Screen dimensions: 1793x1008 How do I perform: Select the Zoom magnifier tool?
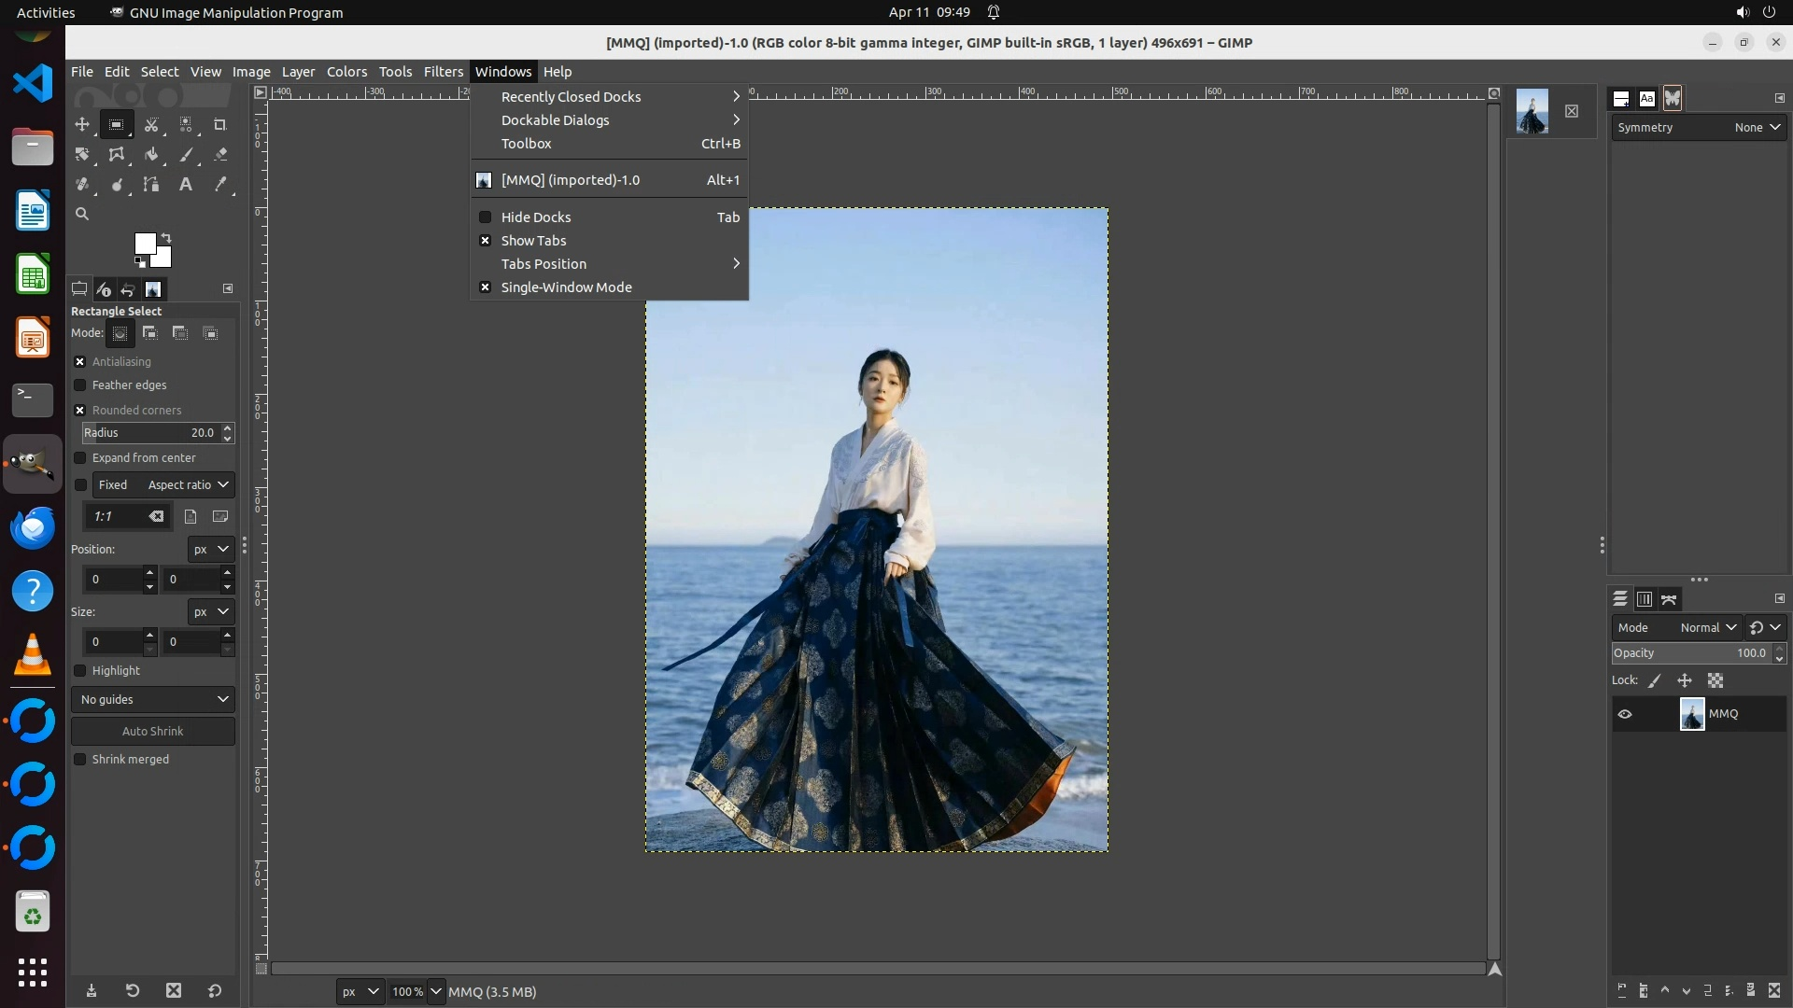(82, 215)
